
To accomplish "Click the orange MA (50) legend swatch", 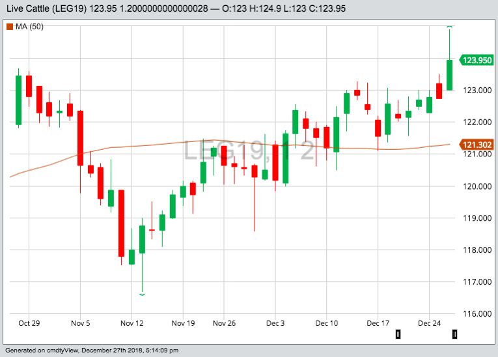I will pyautogui.click(x=8, y=26).
